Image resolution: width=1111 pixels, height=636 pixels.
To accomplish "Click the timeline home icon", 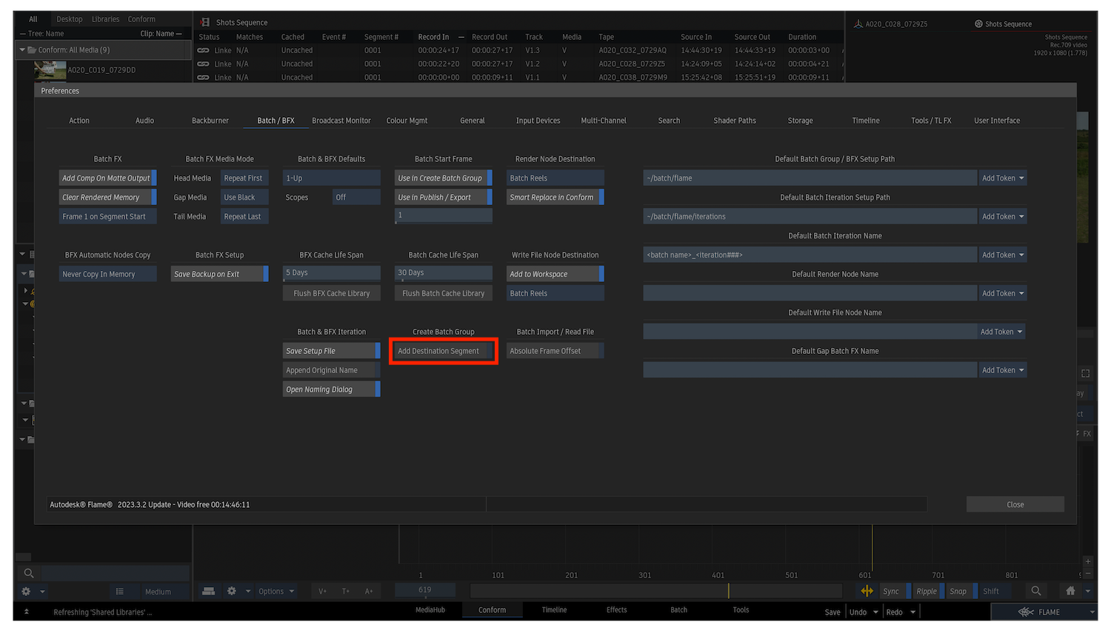I will 1070,591.
